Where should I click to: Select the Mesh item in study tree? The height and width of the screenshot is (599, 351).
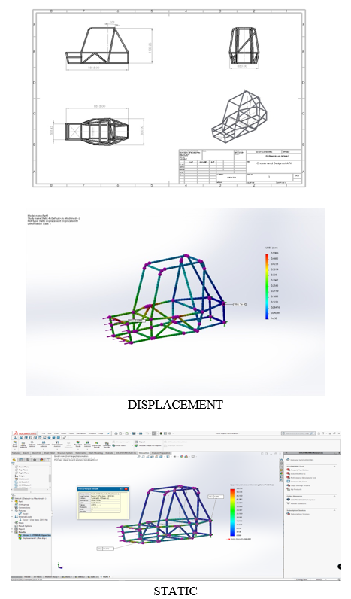(20, 523)
